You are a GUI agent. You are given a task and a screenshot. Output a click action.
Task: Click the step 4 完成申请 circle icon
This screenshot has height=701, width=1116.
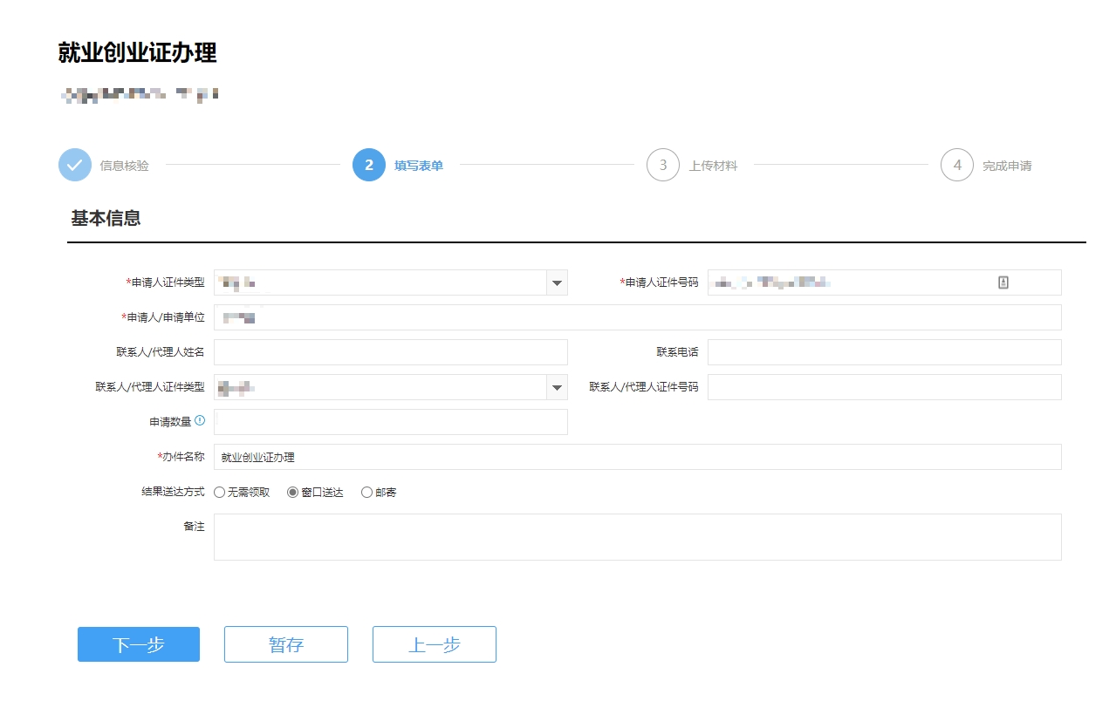coord(957,165)
